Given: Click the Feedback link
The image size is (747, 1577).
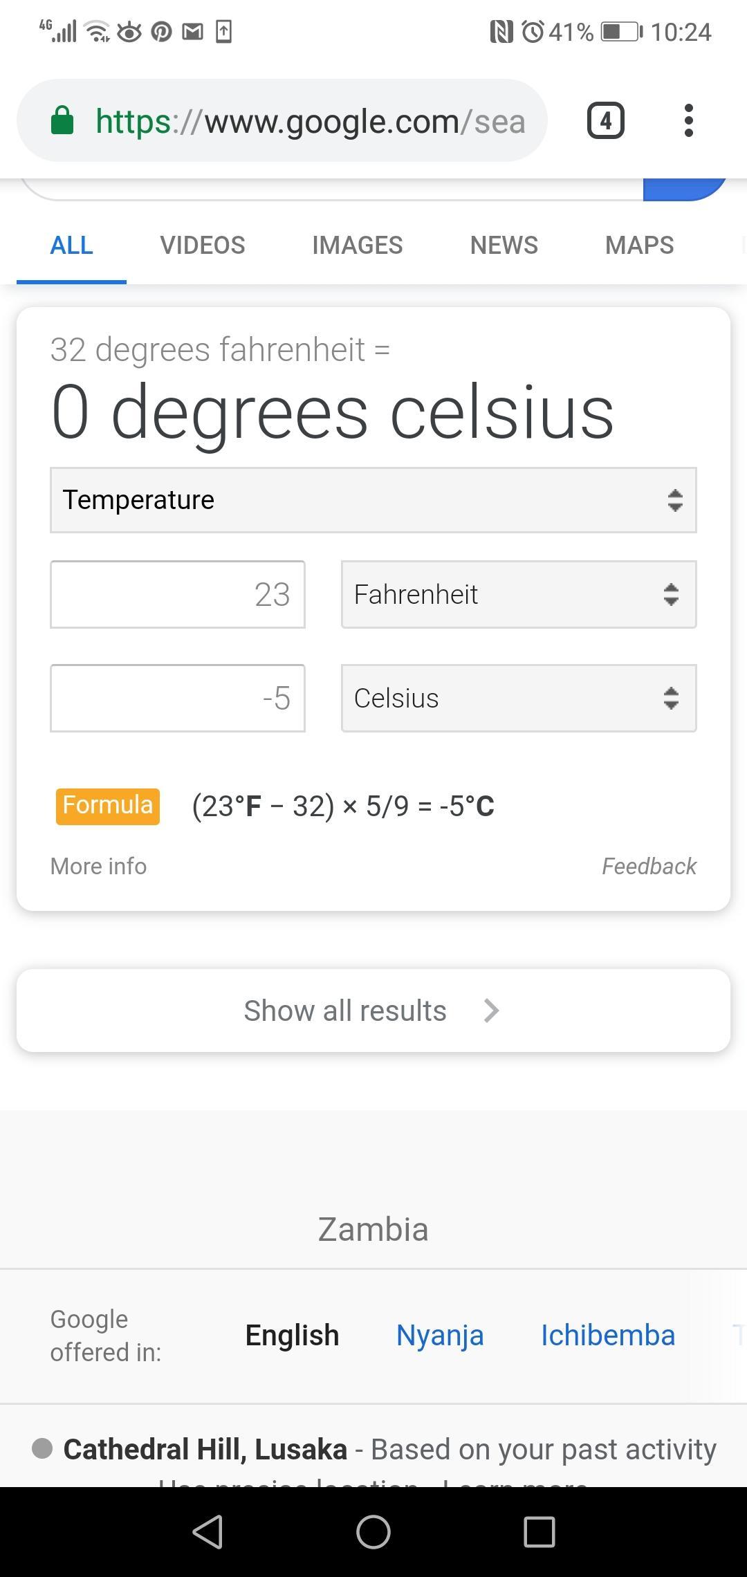Looking at the screenshot, I should click(x=649, y=866).
